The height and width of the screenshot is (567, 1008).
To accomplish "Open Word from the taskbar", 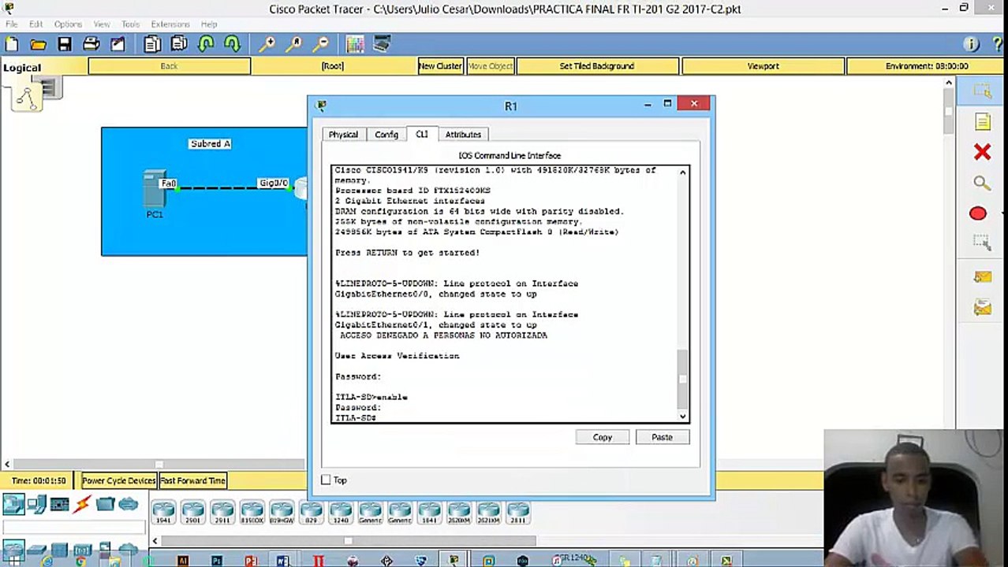I will [x=282, y=561].
